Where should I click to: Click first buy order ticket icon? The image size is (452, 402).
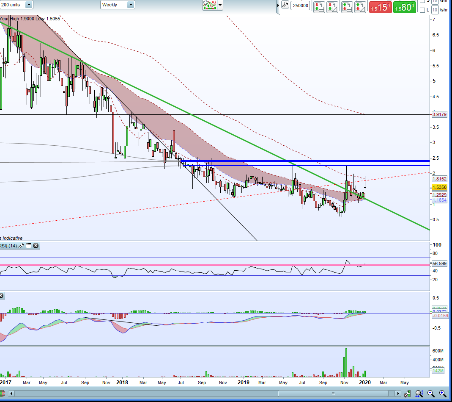click(x=347, y=7)
